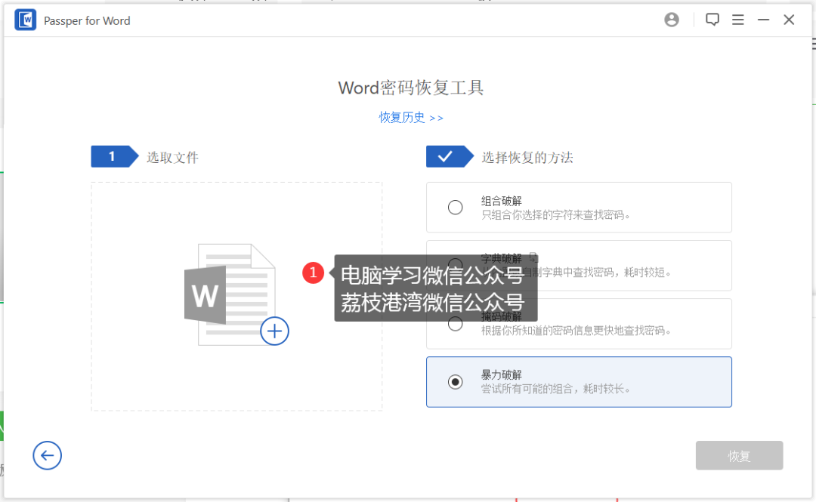
Task: Open the hamburger menu icon
Action: point(738,20)
